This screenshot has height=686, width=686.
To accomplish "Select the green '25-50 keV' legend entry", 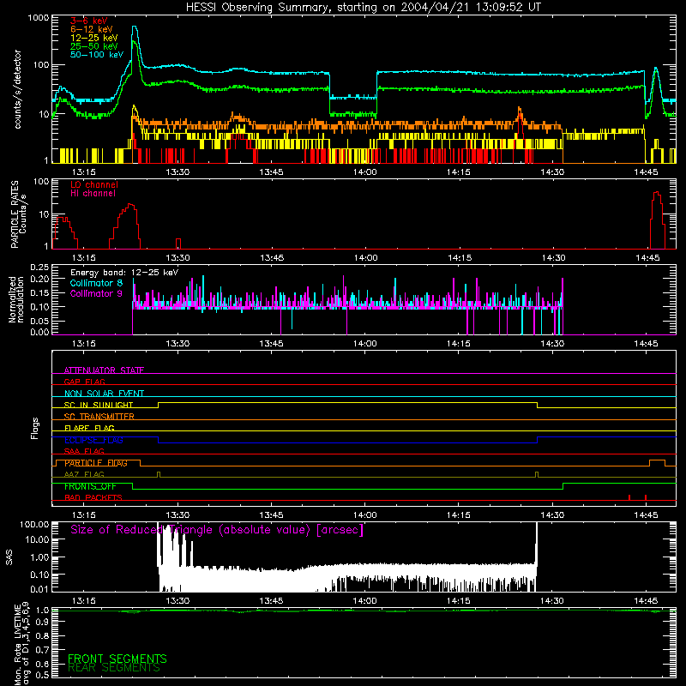I will [x=94, y=46].
